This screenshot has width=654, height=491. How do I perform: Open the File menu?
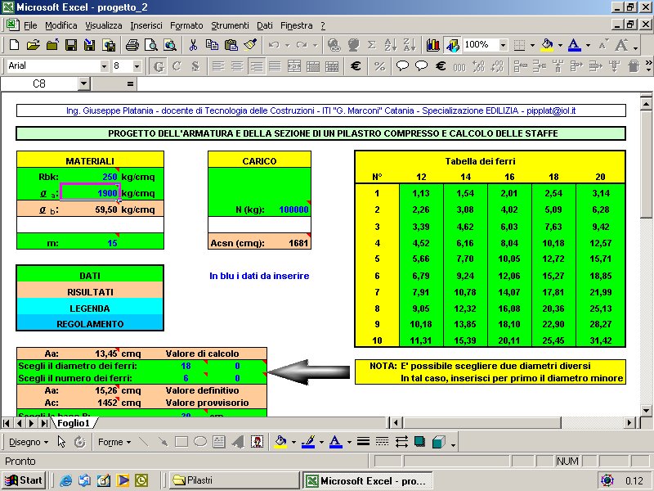30,25
